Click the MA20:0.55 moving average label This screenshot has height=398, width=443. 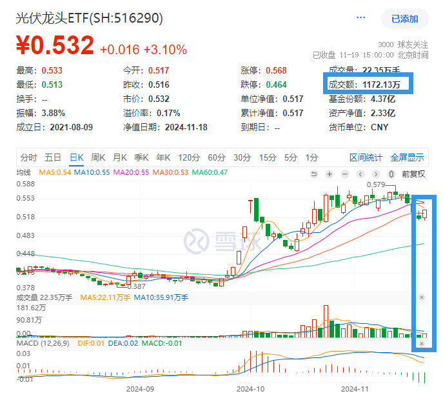click(x=131, y=172)
